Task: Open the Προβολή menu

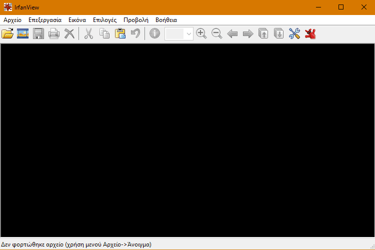Action: [x=136, y=20]
